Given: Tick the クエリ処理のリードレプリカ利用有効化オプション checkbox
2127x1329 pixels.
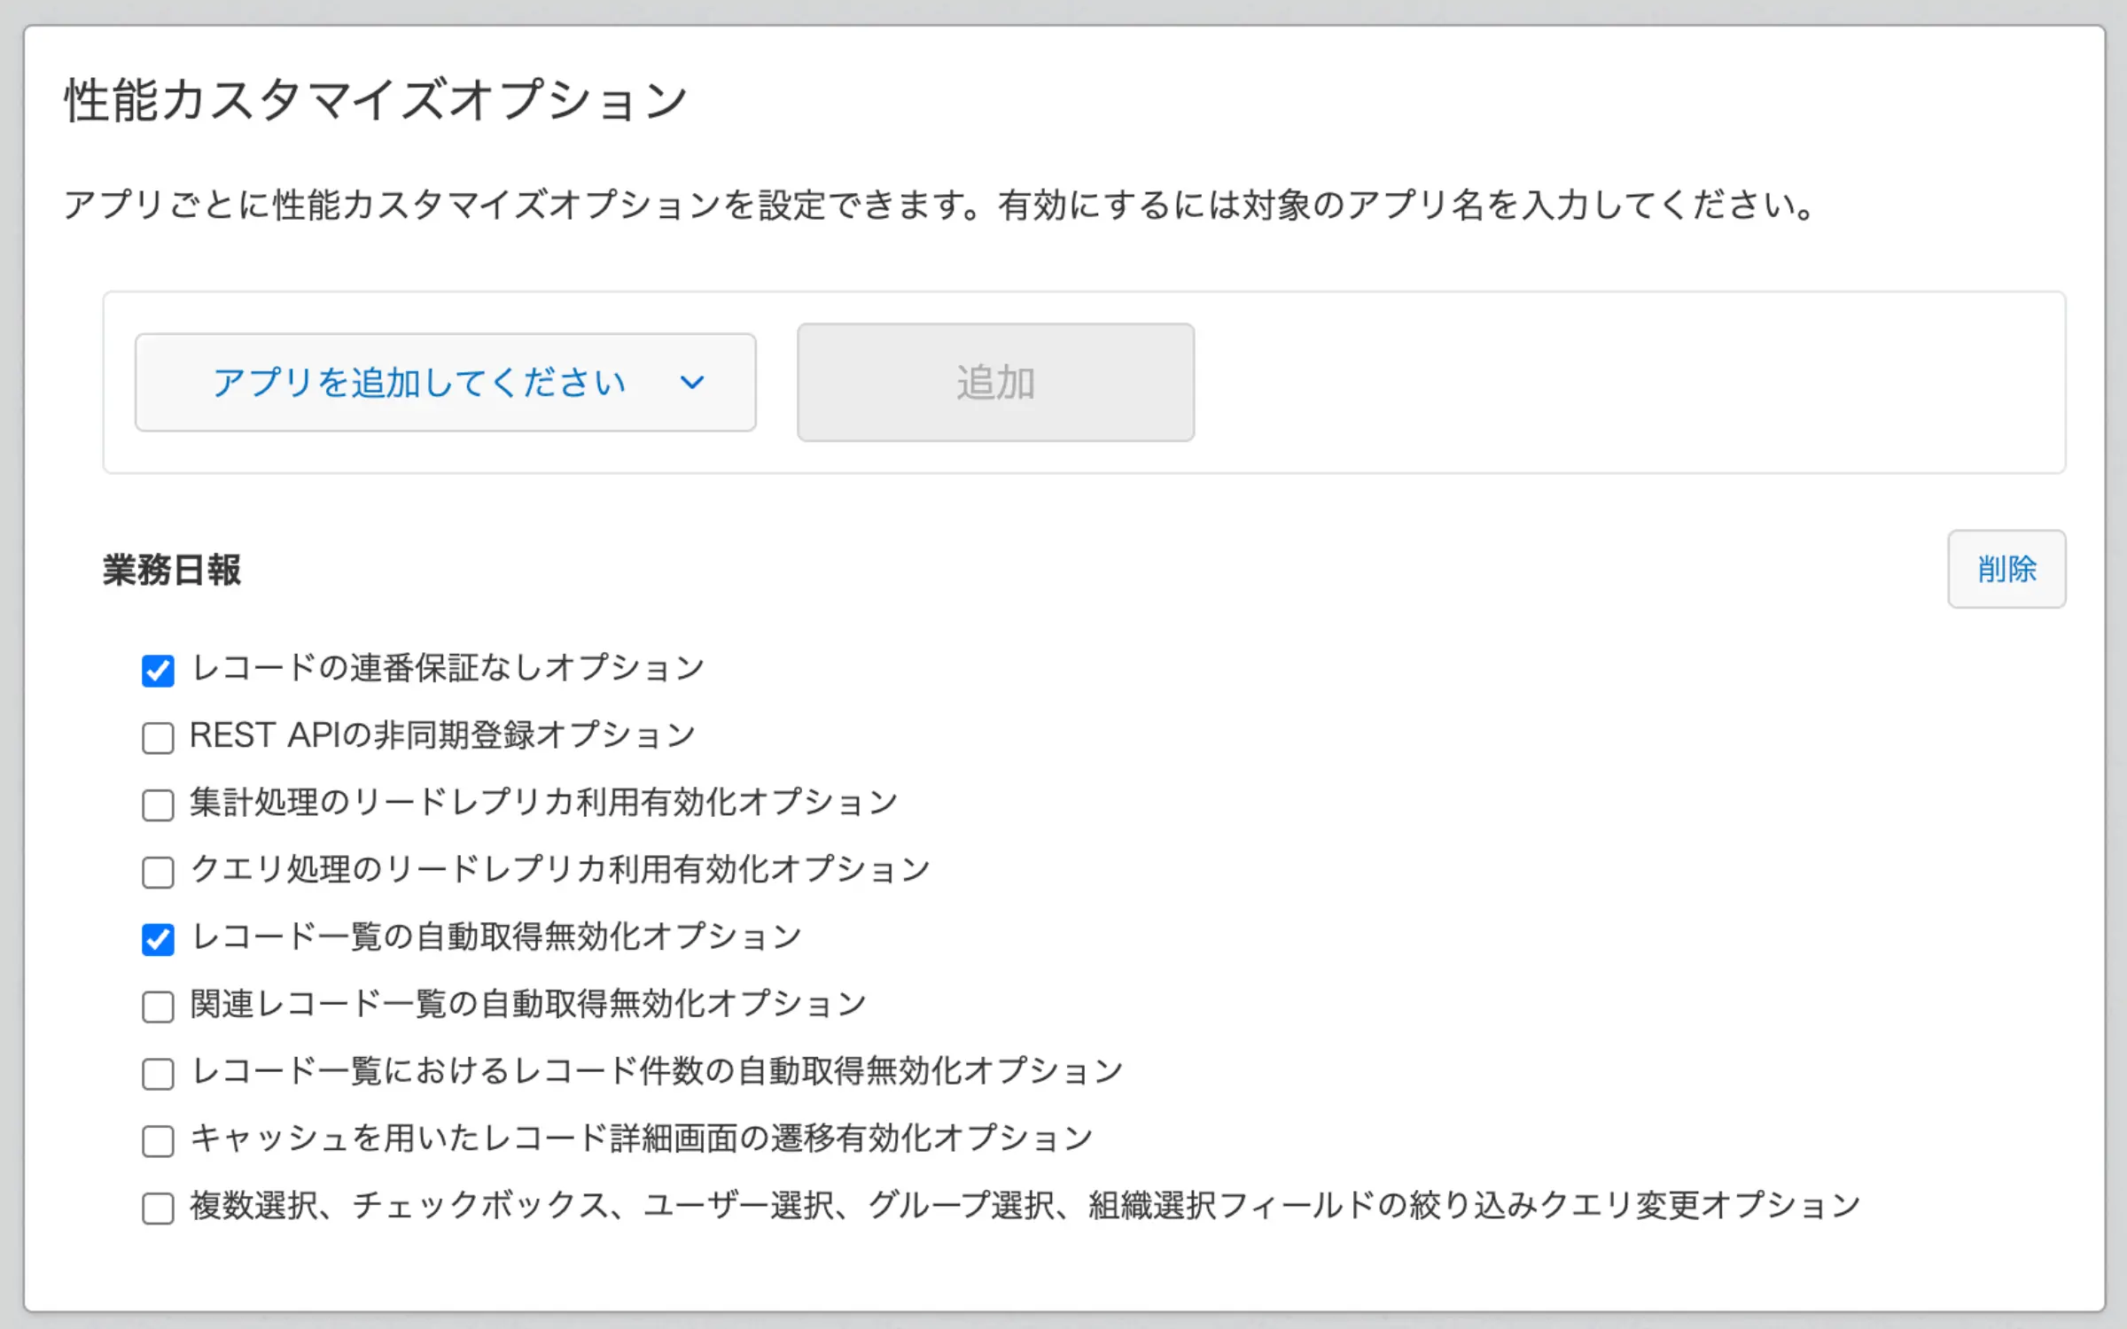Looking at the screenshot, I should (x=158, y=872).
